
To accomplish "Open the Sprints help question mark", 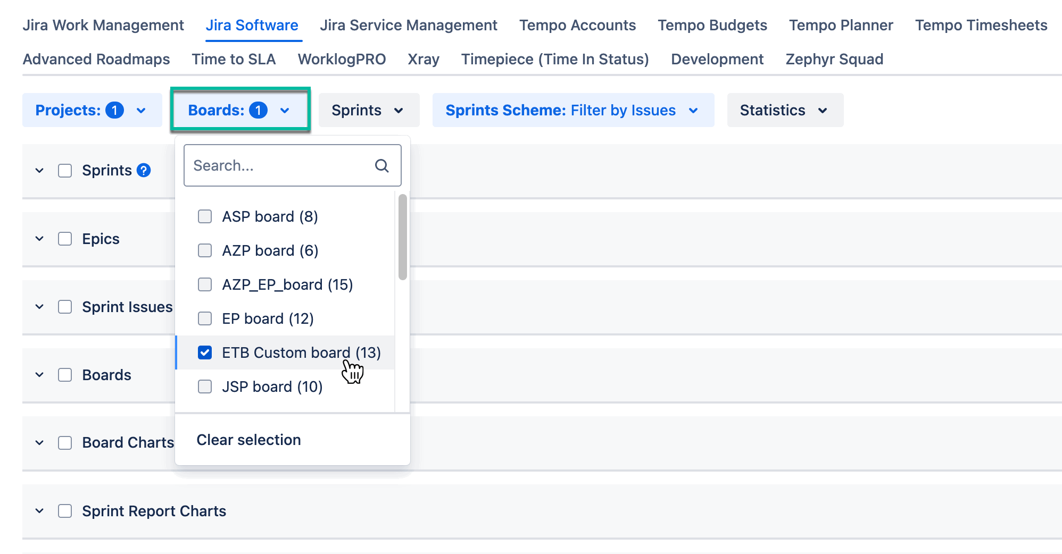I will [144, 170].
